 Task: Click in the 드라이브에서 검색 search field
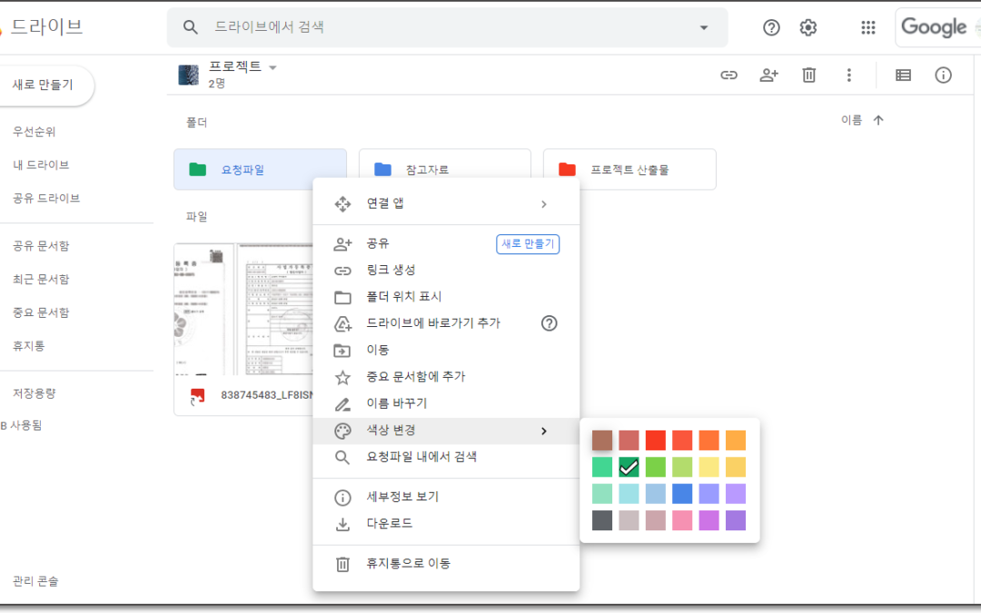(447, 27)
